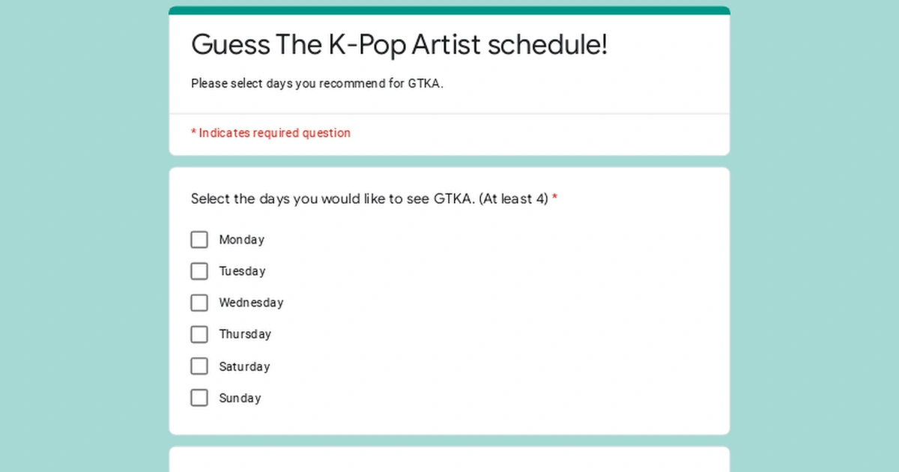Screen dimensions: 899x472
Task: Mark the Sunday checkbox
Action: [x=199, y=398]
